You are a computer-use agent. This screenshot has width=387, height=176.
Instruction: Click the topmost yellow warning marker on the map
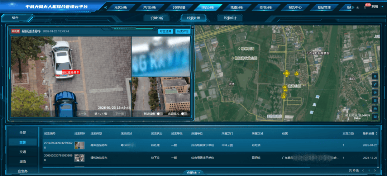pyautogui.click(x=287, y=73)
